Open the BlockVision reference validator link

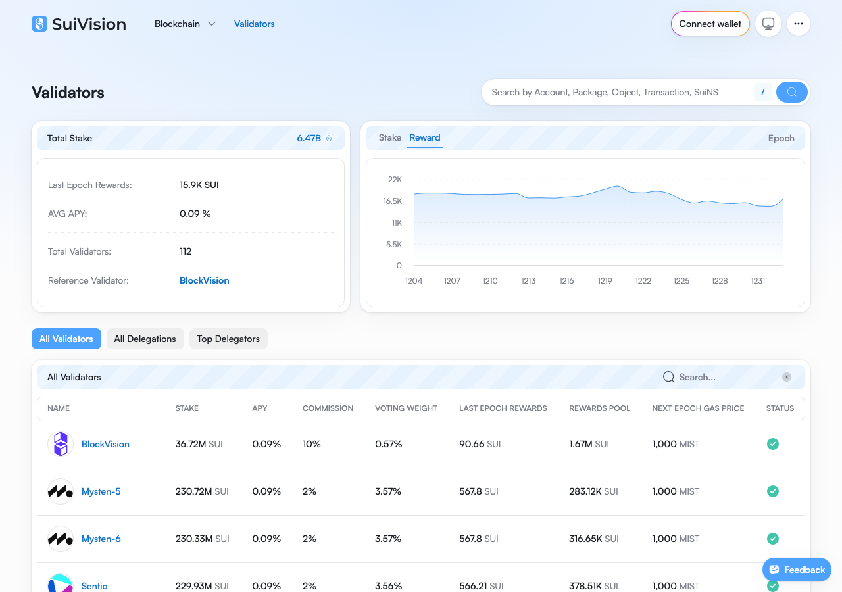point(205,280)
